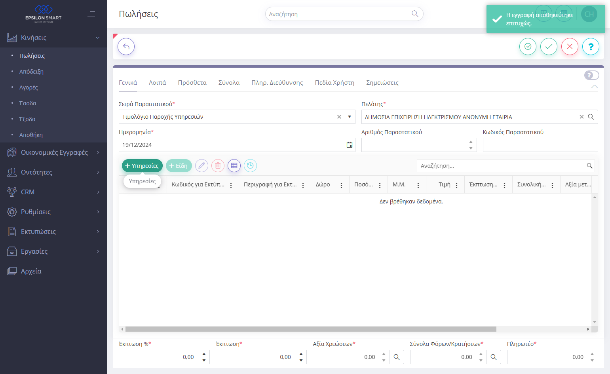Open the grid view table icon
The height and width of the screenshot is (374, 610).
(234, 166)
